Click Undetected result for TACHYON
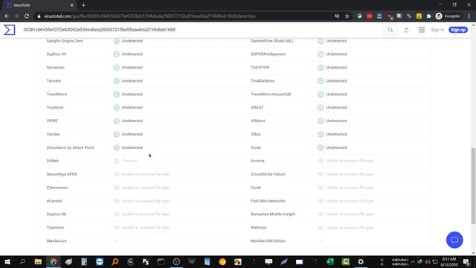476x268 pixels. pos(336,68)
